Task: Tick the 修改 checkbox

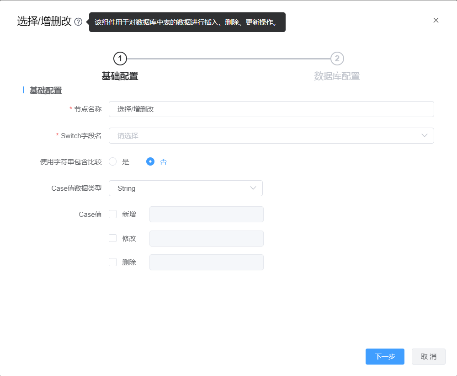Action: pos(113,238)
